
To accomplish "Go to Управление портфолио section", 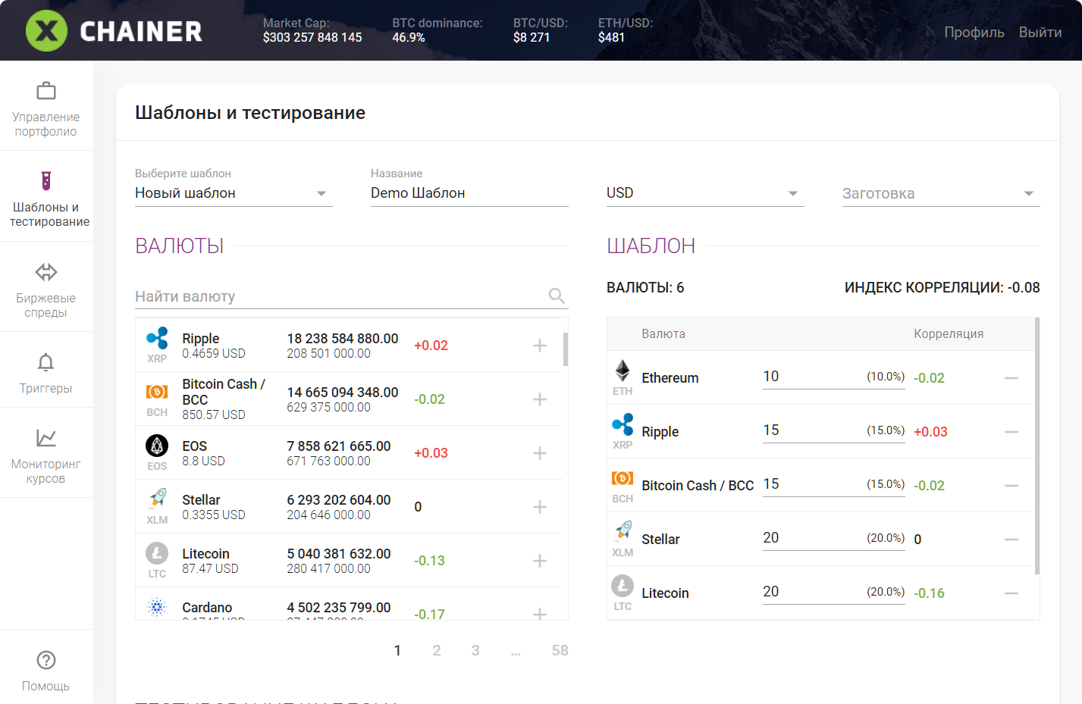I will coord(46,106).
